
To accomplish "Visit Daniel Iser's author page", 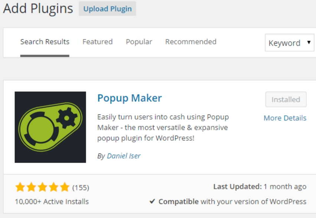I will [x=124, y=156].
